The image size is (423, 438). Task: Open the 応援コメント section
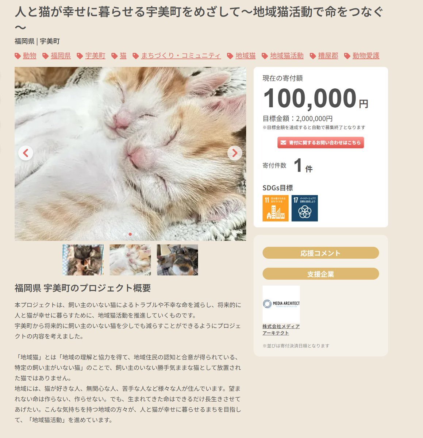[x=320, y=253]
